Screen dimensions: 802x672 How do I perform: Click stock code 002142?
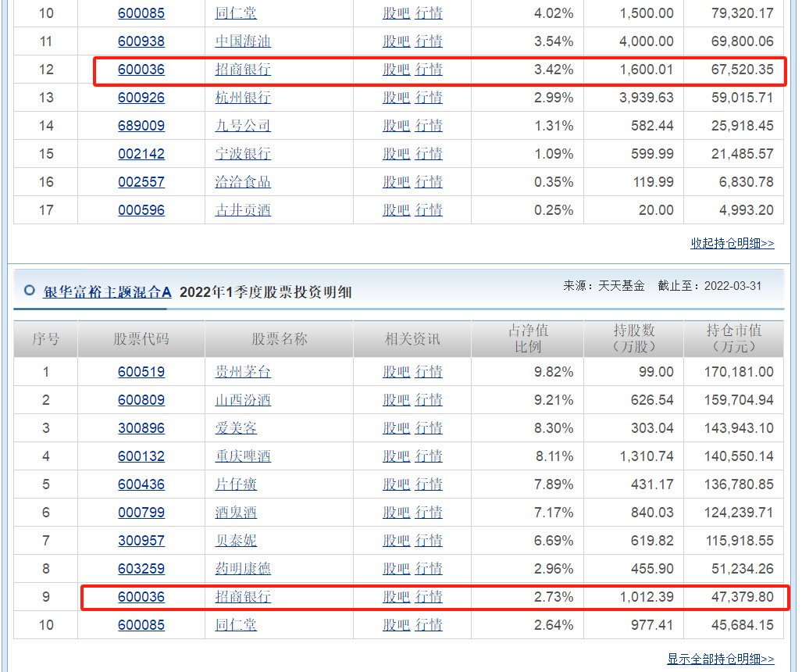click(141, 153)
